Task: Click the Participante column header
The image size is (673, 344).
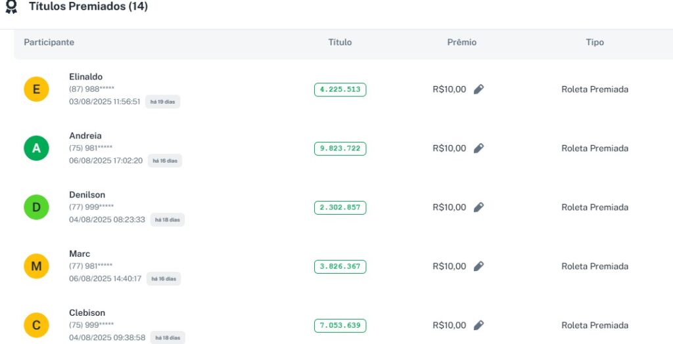Action: [x=49, y=42]
